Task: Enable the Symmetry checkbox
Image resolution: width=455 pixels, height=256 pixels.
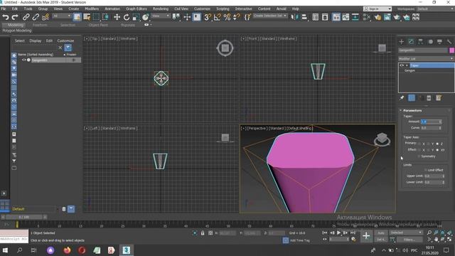Action: pyautogui.click(x=419, y=156)
